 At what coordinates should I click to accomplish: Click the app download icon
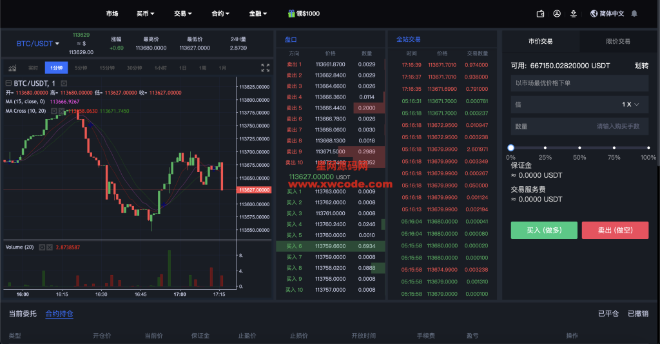coord(573,14)
